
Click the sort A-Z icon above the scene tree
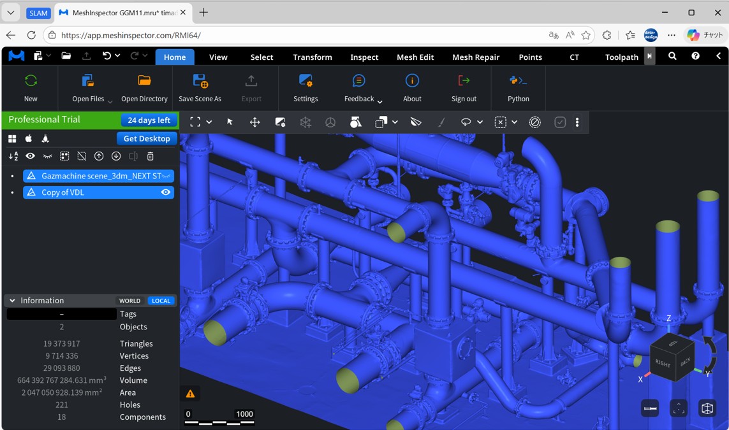pyautogui.click(x=13, y=156)
